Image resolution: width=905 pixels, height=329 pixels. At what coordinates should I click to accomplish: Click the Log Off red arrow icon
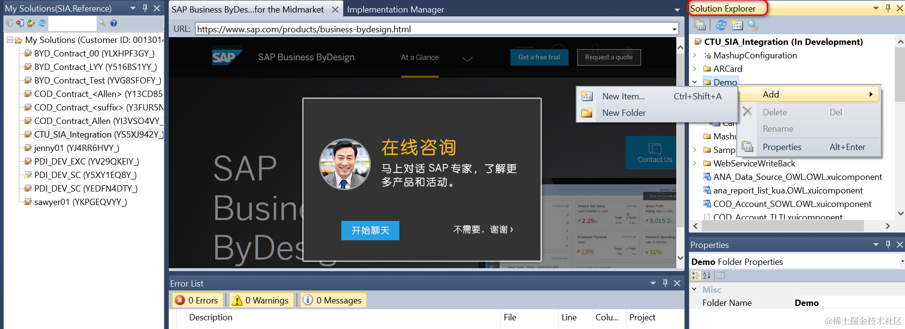pyautogui.click(x=20, y=23)
